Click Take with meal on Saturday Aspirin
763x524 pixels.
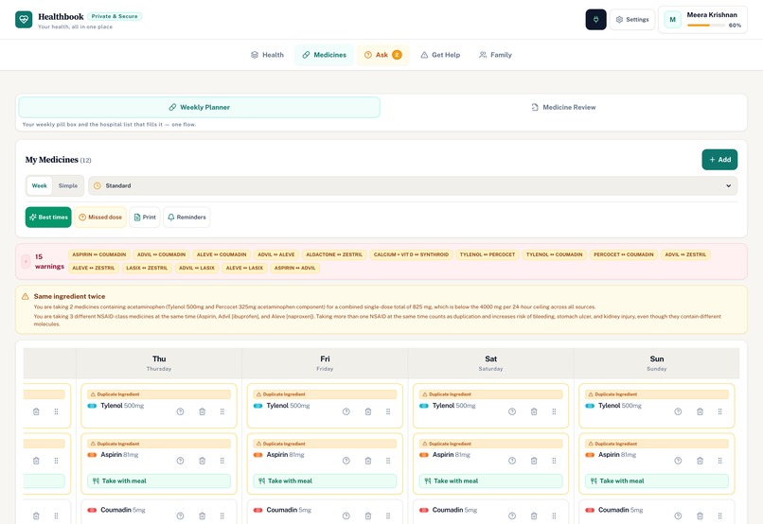(x=490, y=481)
